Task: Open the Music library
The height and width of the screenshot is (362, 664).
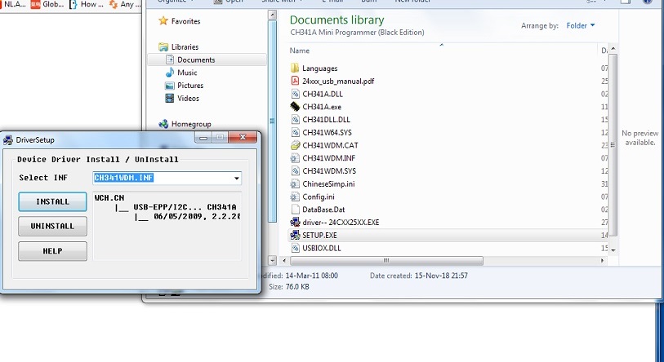Action: point(187,73)
